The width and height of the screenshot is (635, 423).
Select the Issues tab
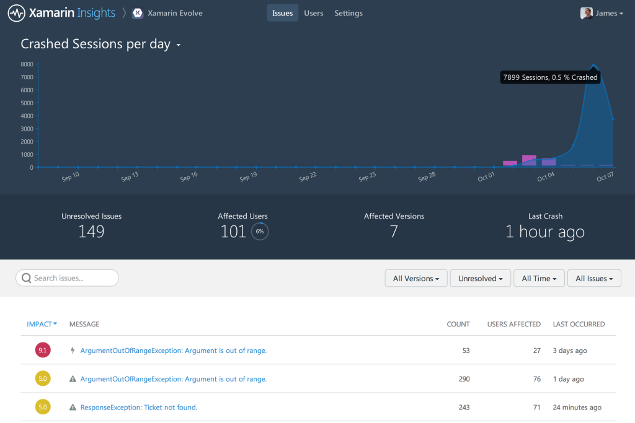coord(282,13)
